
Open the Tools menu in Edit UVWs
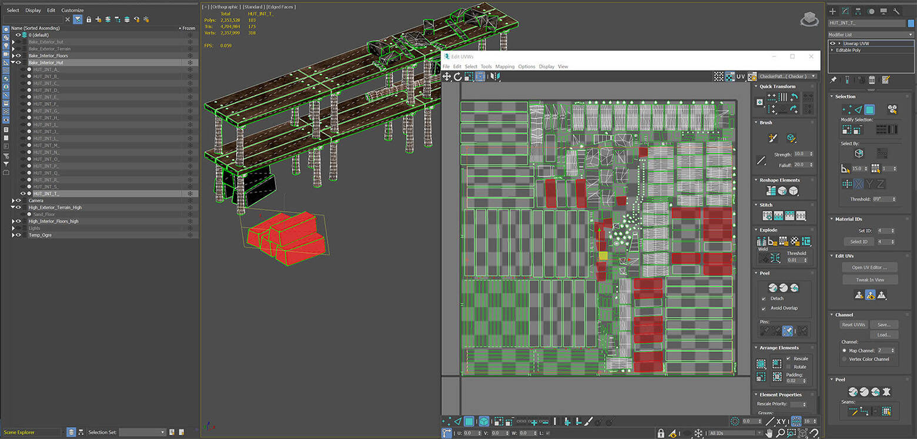pos(486,66)
